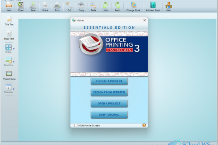Screen dimensions: 218x145
Task: Check the Hide Home Screen checkbox
Action: tap(76, 125)
